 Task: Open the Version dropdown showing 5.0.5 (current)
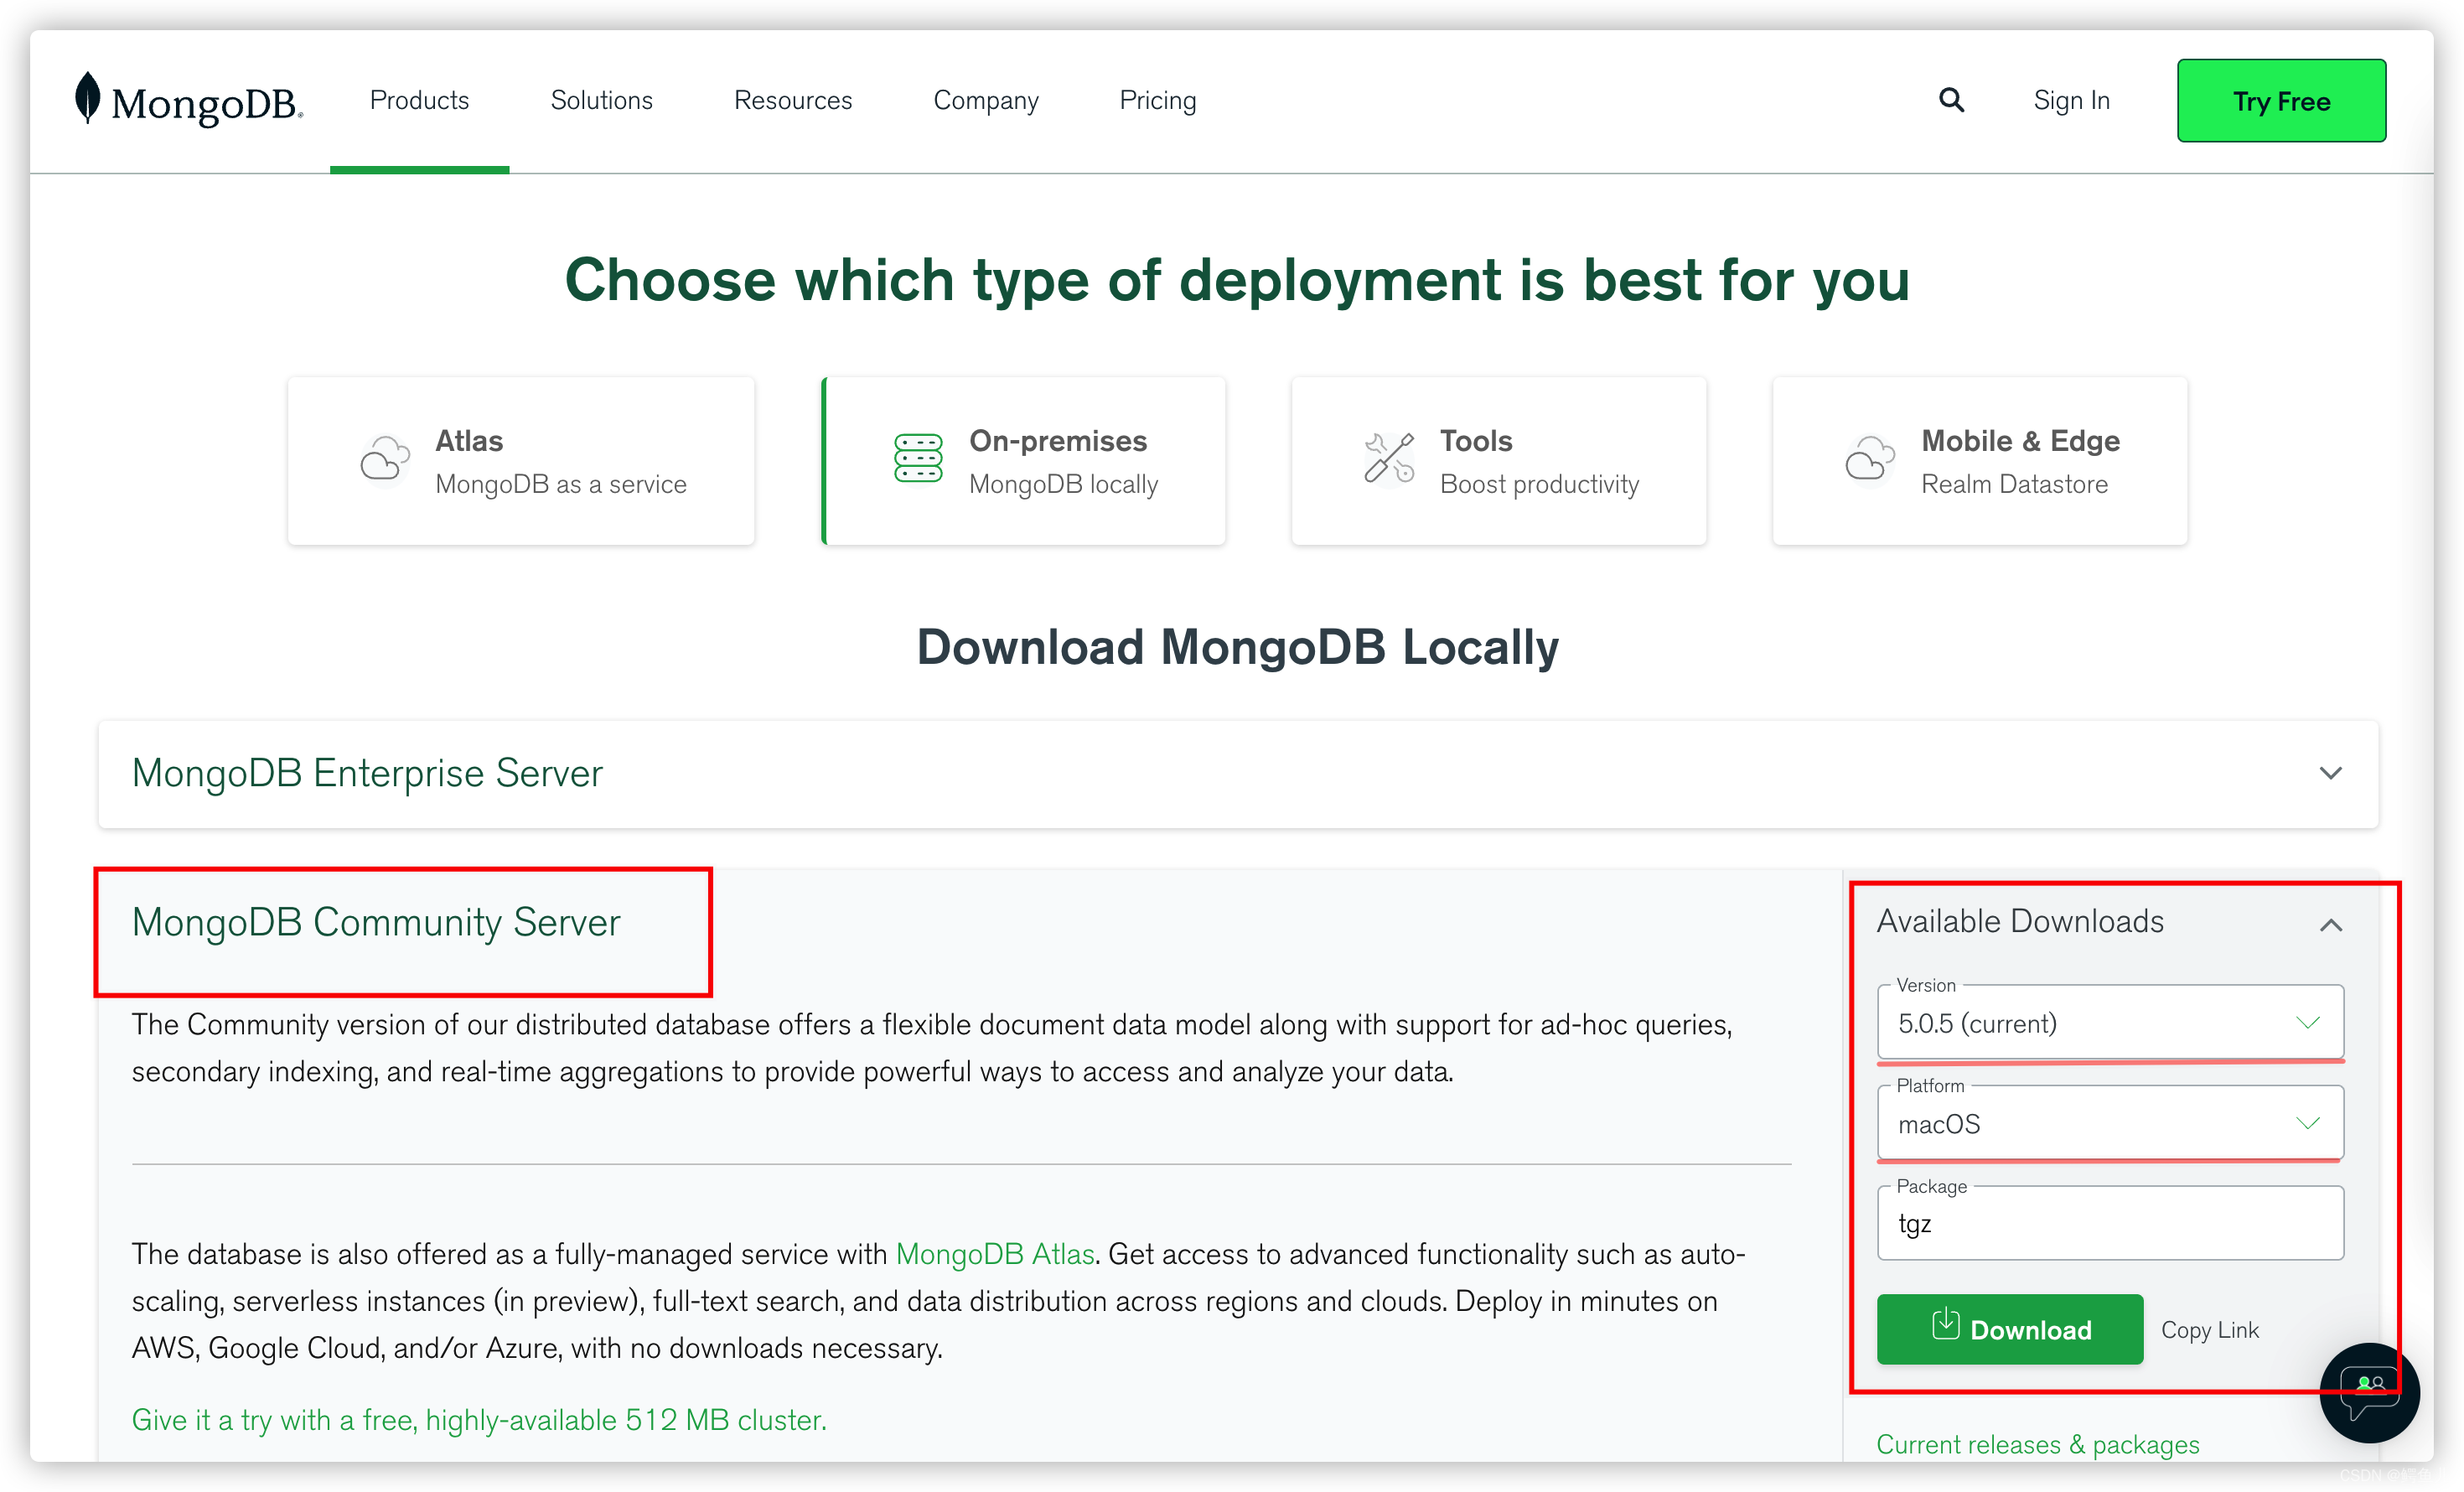[x=2110, y=1023]
